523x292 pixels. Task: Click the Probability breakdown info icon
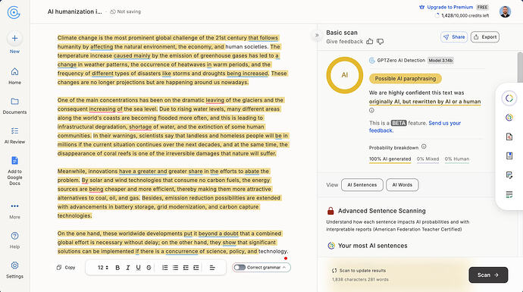[424, 146]
